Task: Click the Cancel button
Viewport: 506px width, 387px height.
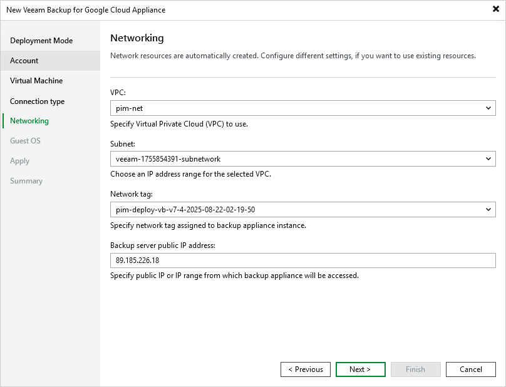Action: (x=471, y=369)
